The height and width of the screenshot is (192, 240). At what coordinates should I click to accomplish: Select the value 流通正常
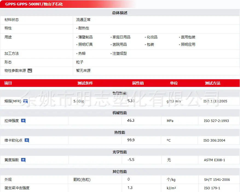pyautogui.click(x=83, y=20)
